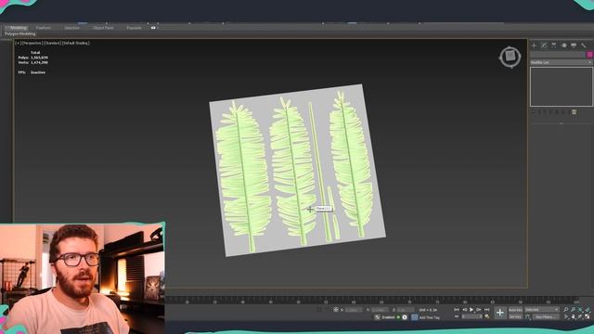Image resolution: width=594 pixels, height=334 pixels.
Task: Click the Z coordinate input field
Action: tap(406, 310)
